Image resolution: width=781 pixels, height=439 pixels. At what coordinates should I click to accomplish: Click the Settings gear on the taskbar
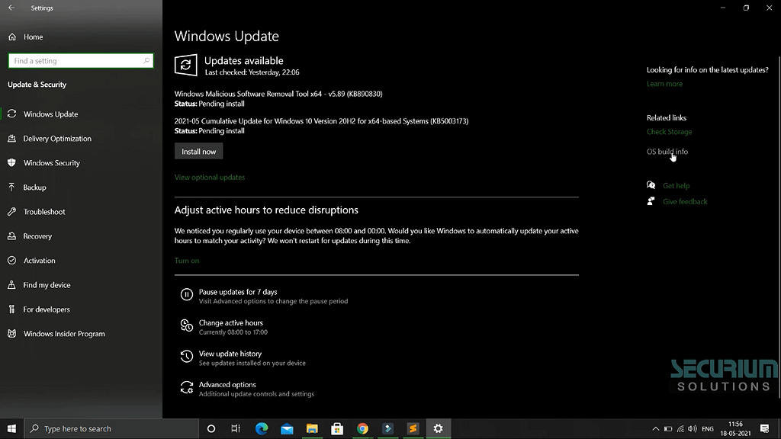coord(439,428)
